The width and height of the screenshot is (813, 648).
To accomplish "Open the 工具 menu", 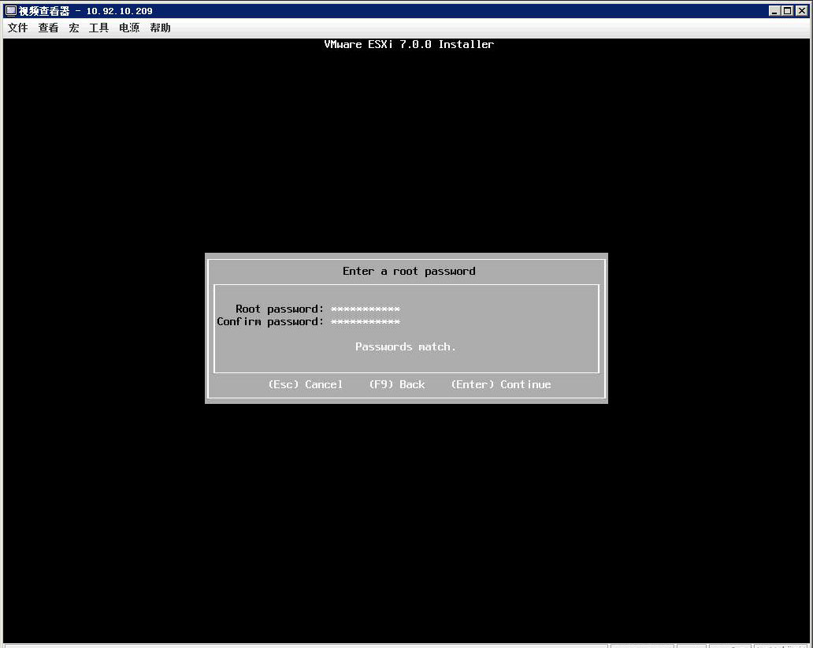I will click(x=98, y=28).
